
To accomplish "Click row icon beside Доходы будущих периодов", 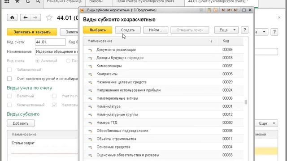I will (90, 58).
